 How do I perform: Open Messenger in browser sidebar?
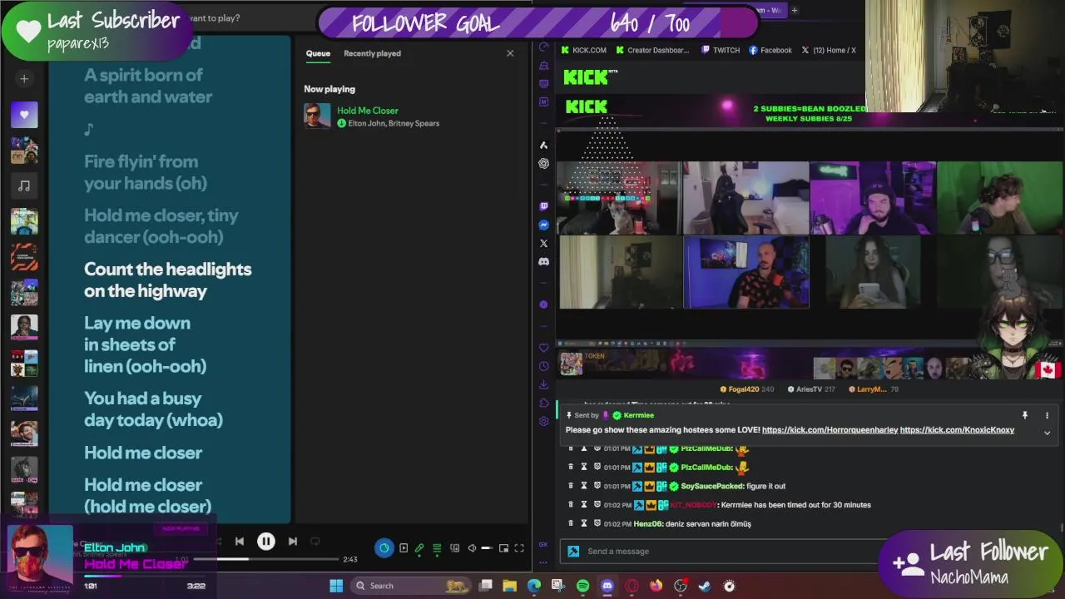pyautogui.click(x=543, y=225)
